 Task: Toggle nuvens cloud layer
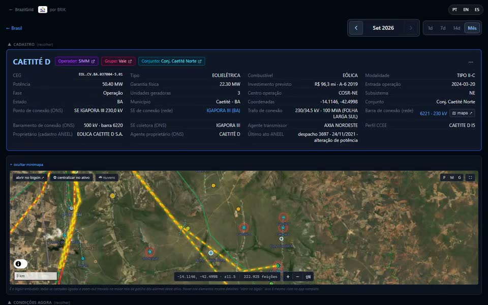click(x=107, y=178)
